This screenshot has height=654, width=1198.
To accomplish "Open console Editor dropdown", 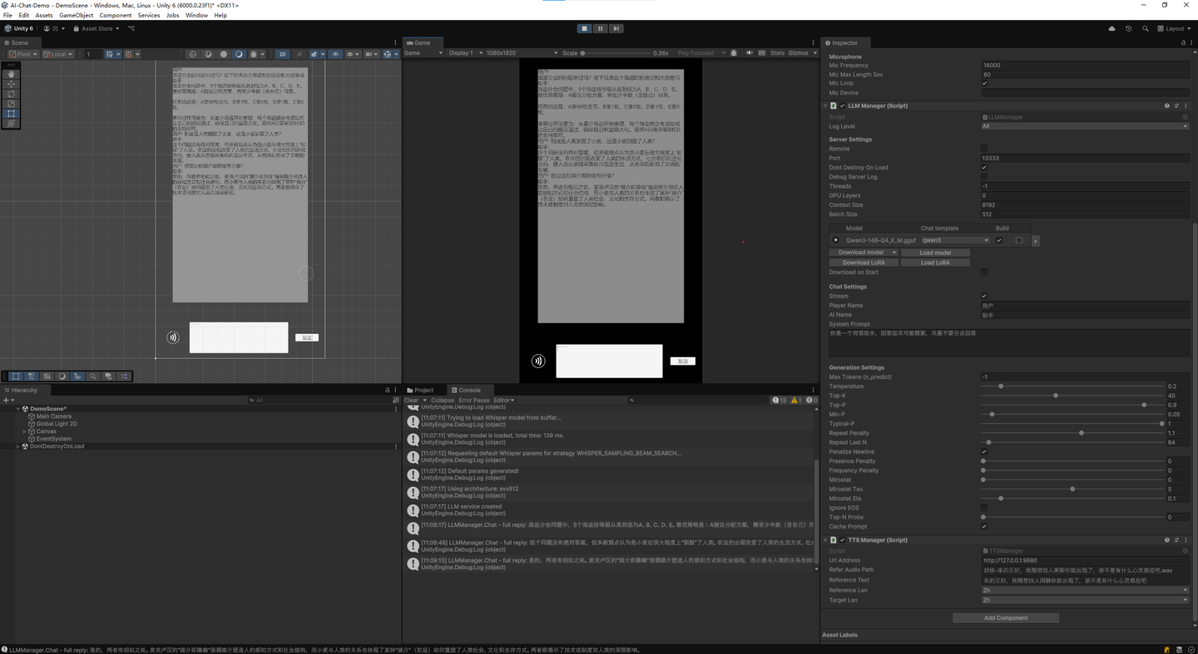I will pyautogui.click(x=504, y=400).
